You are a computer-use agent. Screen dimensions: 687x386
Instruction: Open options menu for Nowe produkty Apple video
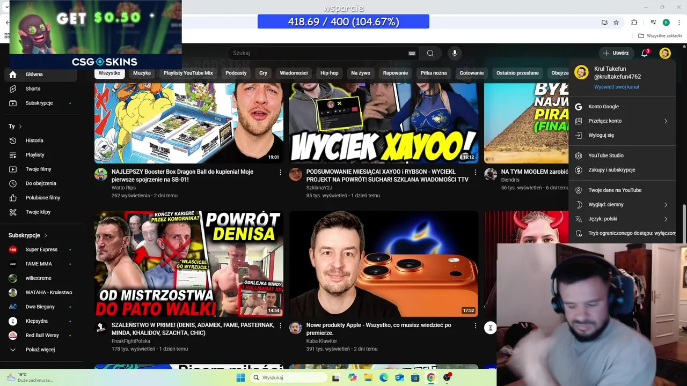pos(475,325)
